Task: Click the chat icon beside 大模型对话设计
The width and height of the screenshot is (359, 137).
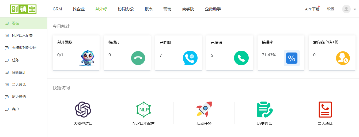Action: (x=7, y=48)
